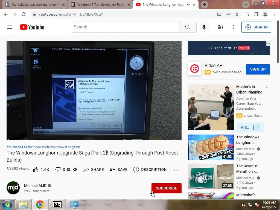View site information lock icon
The height and width of the screenshot is (210, 280).
(x=34, y=14)
